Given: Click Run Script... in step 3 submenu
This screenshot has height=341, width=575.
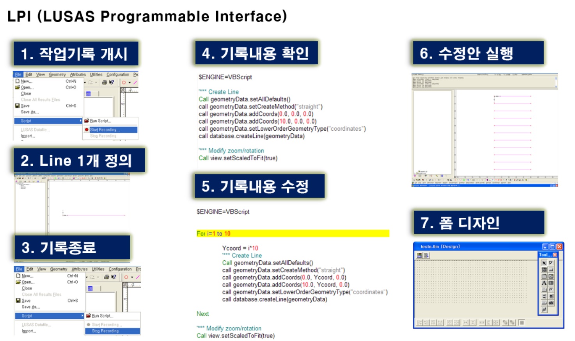Looking at the screenshot, I should [x=102, y=316].
